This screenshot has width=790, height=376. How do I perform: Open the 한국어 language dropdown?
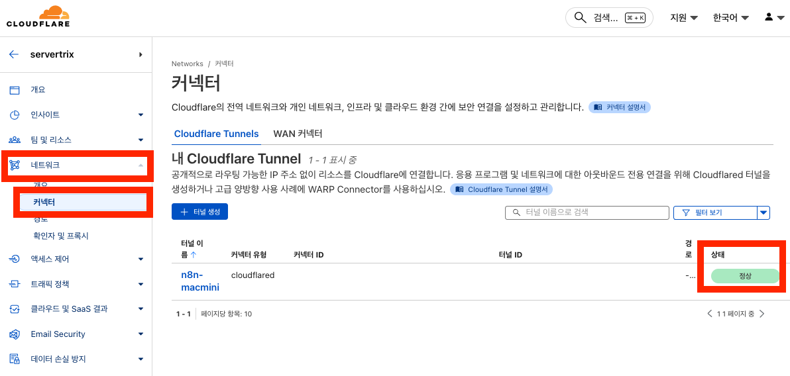pyautogui.click(x=730, y=18)
